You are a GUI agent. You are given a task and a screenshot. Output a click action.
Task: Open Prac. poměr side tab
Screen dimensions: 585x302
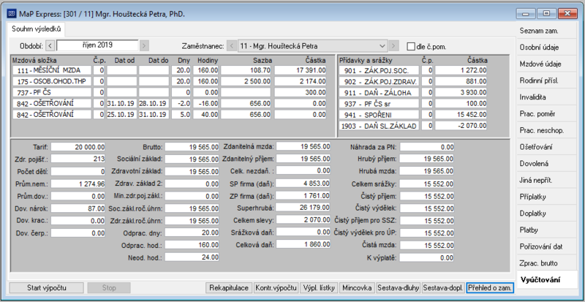547,114
